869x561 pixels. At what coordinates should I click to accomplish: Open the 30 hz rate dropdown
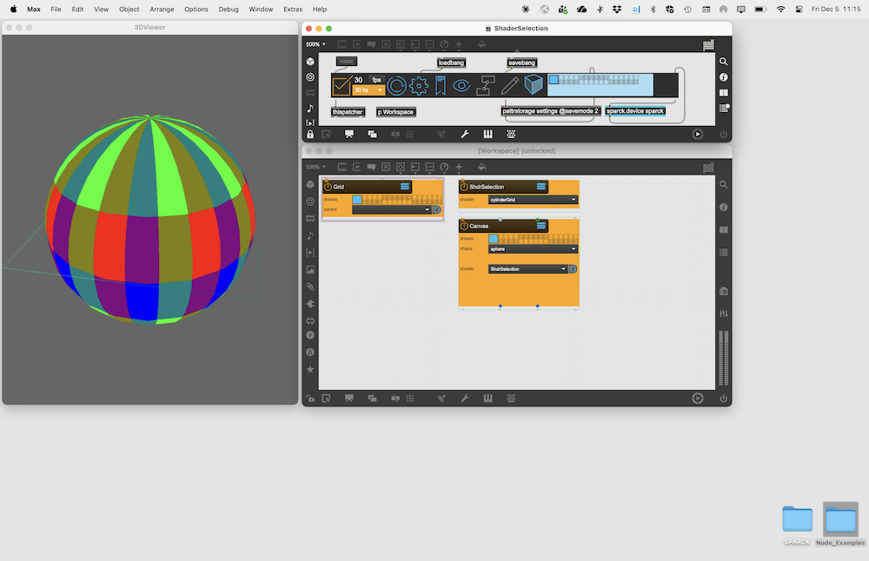368,90
